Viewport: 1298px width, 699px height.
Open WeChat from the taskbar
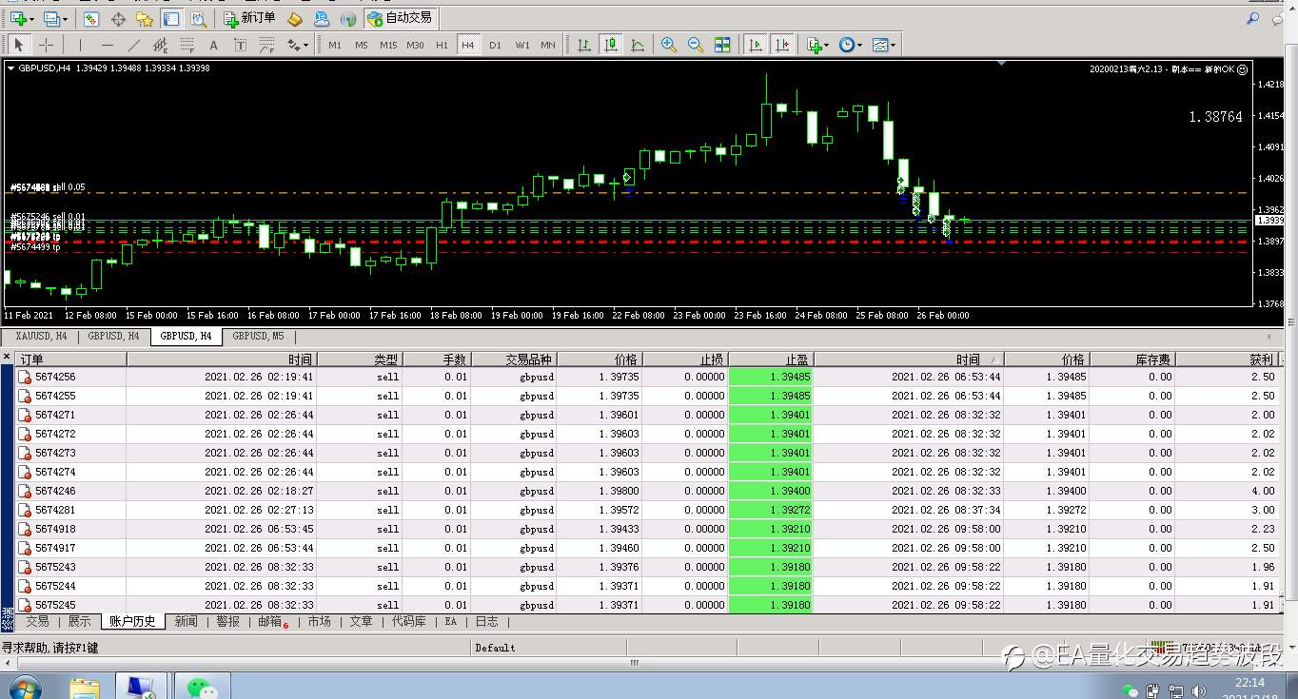[201, 687]
